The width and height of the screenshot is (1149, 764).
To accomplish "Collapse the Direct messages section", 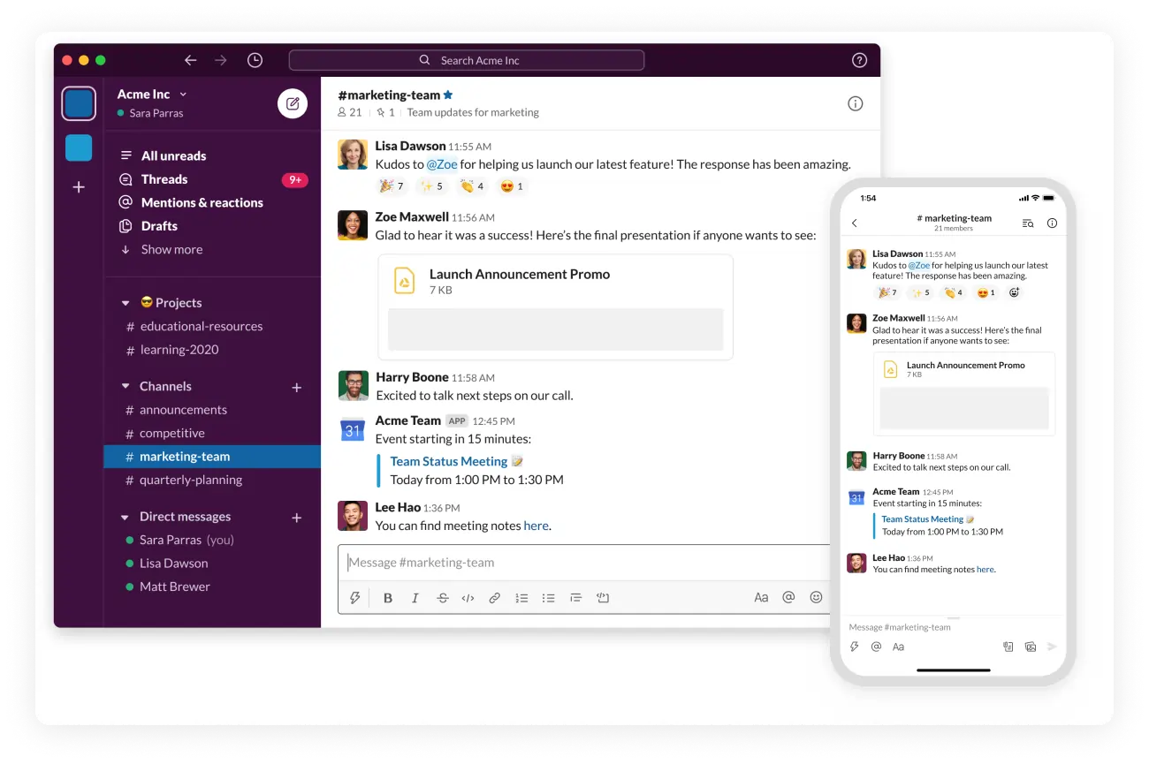I will click(x=125, y=516).
